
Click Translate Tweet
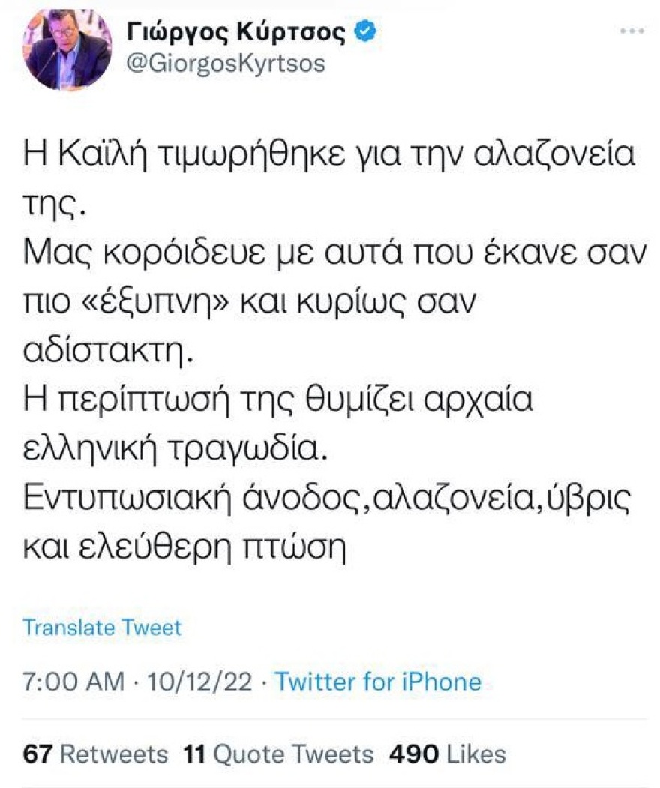point(103,628)
